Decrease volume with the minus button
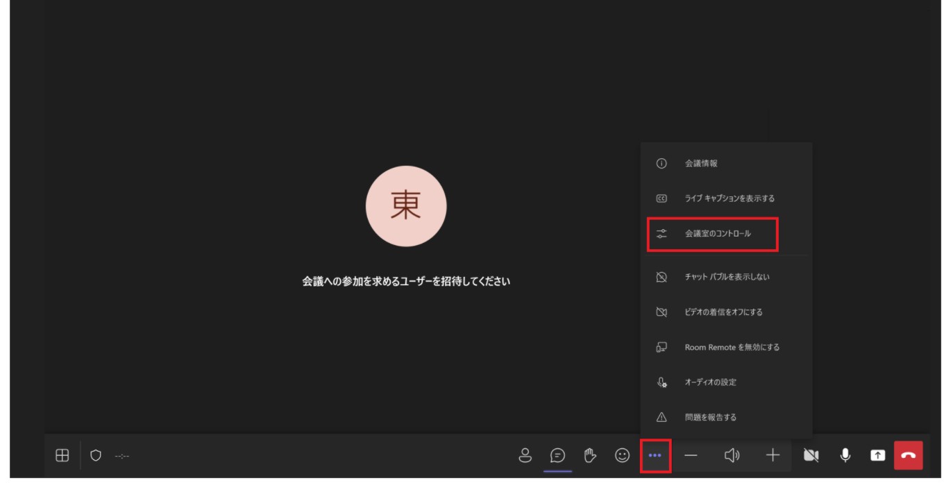Screen dimensions: 946x483 coord(691,455)
